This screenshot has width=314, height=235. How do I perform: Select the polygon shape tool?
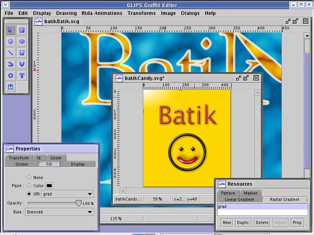pos(22,53)
